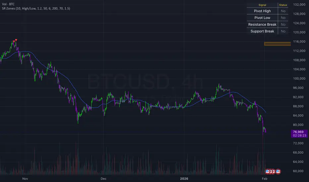Click the Resistance Break status value No
This screenshot has height=182, width=309.
point(283,24)
